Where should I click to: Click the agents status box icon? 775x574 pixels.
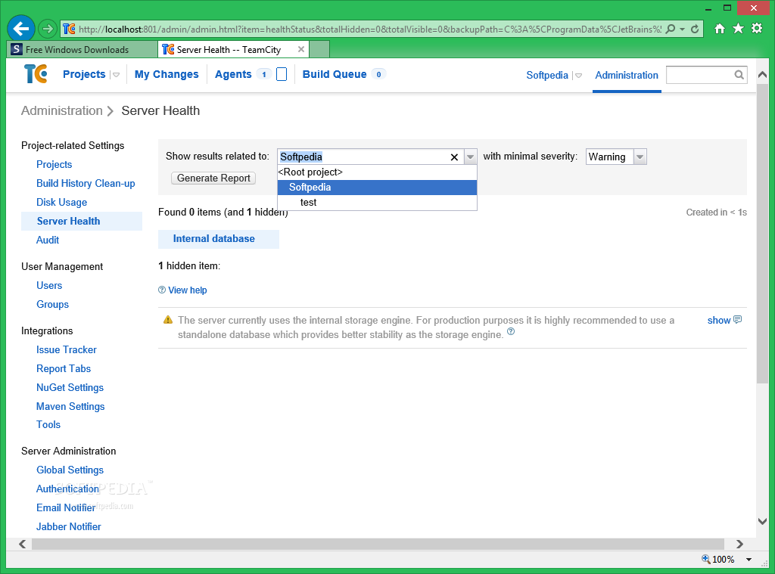pyautogui.click(x=282, y=74)
